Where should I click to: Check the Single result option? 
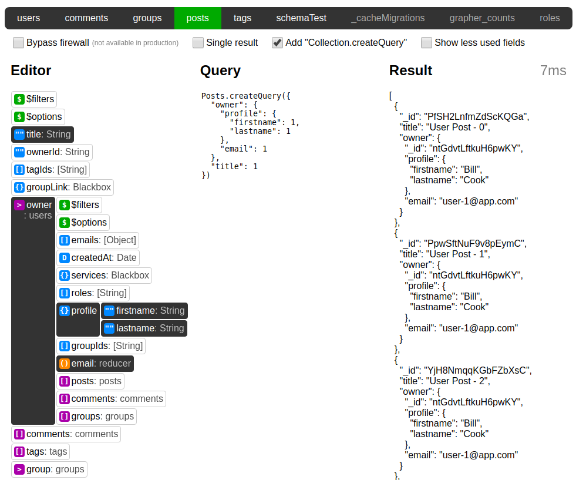pyautogui.click(x=198, y=43)
